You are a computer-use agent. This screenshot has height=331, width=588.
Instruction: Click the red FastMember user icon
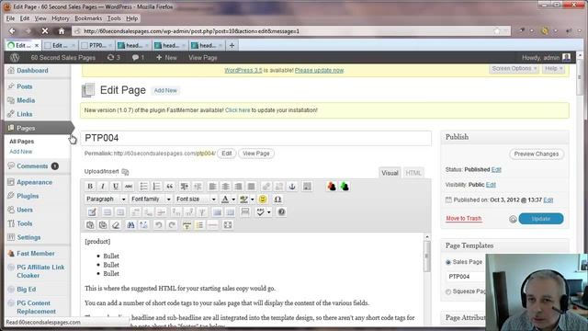point(332,187)
